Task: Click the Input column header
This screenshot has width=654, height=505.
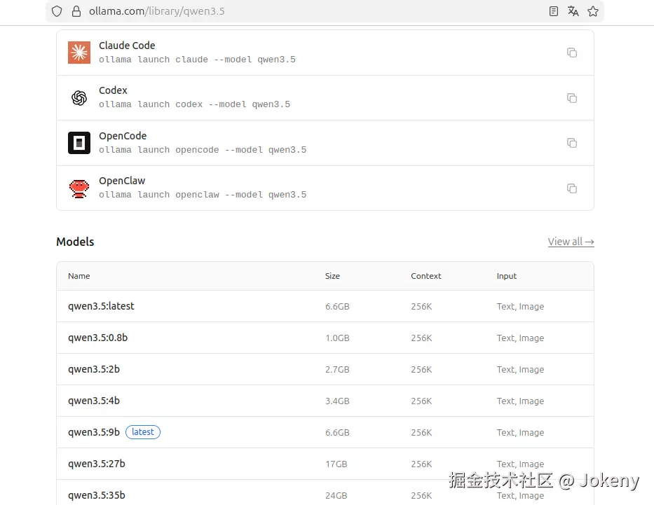Action: pos(506,276)
